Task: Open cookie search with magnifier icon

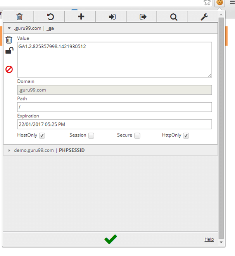Action: tap(174, 17)
